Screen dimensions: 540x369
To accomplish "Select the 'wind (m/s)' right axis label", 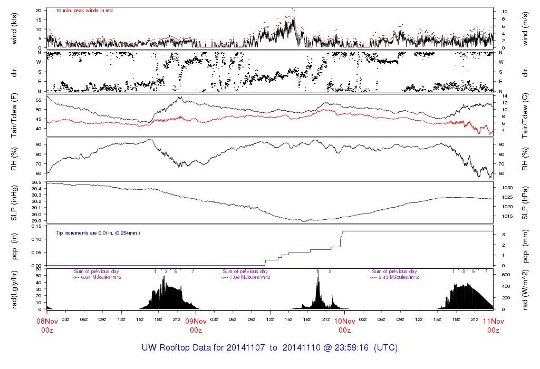I will tap(525, 28).
